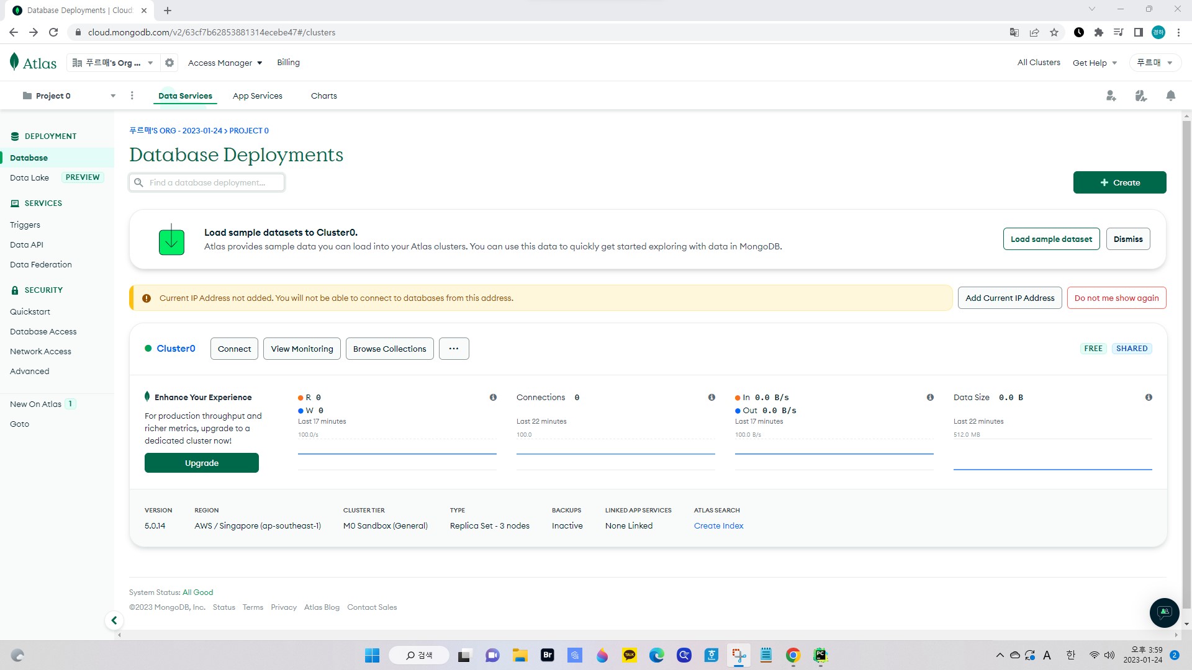Open the project activity feed icon
Screen dimensions: 1192x670
click(x=1141, y=96)
